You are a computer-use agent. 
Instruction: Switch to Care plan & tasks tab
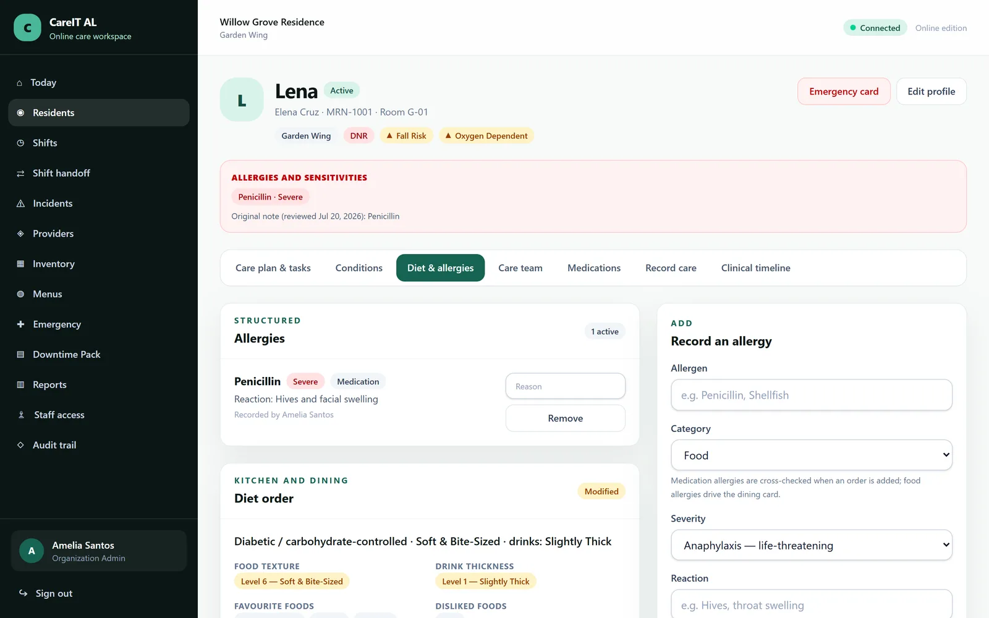coord(273,268)
